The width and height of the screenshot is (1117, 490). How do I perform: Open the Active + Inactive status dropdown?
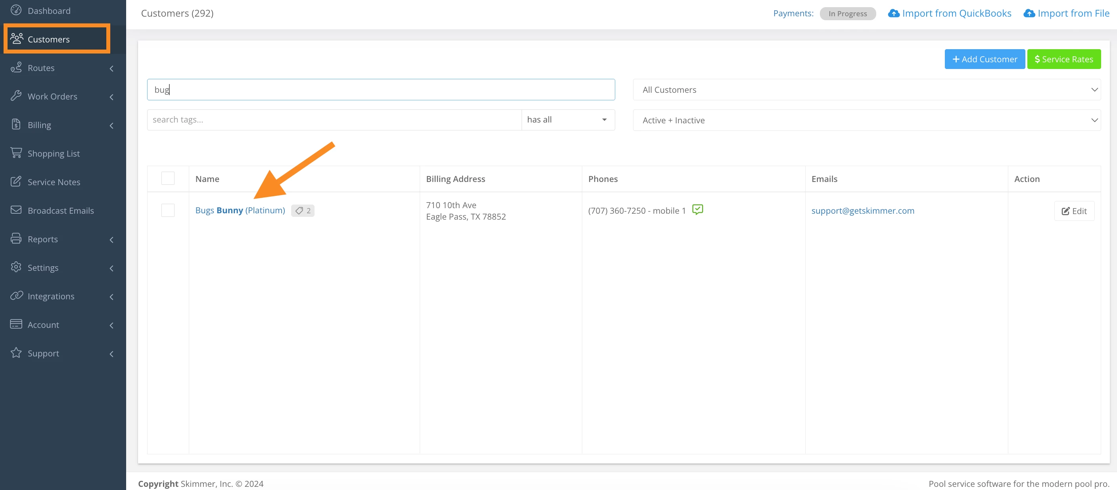[x=866, y=120]
